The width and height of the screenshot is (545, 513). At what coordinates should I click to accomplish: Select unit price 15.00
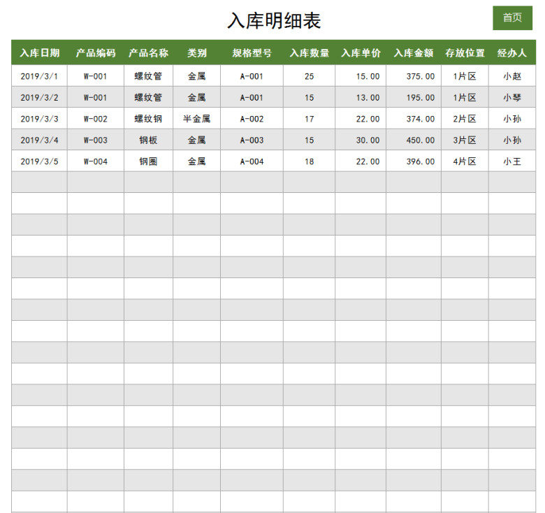click(x=361, y=76)
